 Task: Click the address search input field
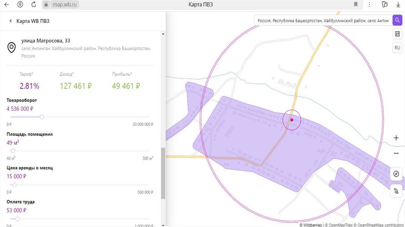point(322,21)
